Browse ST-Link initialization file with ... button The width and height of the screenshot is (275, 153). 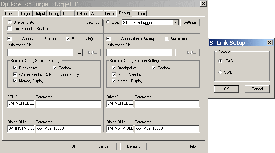[178, 52]
